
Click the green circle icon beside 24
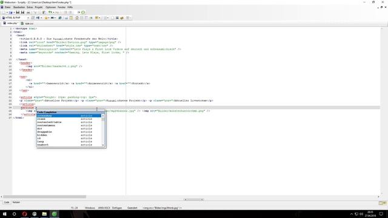tap(83, 12)
